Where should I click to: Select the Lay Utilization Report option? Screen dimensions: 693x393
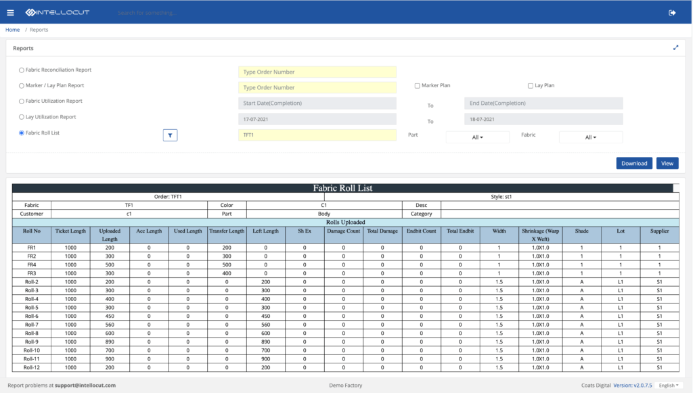(x=21, y=116)
